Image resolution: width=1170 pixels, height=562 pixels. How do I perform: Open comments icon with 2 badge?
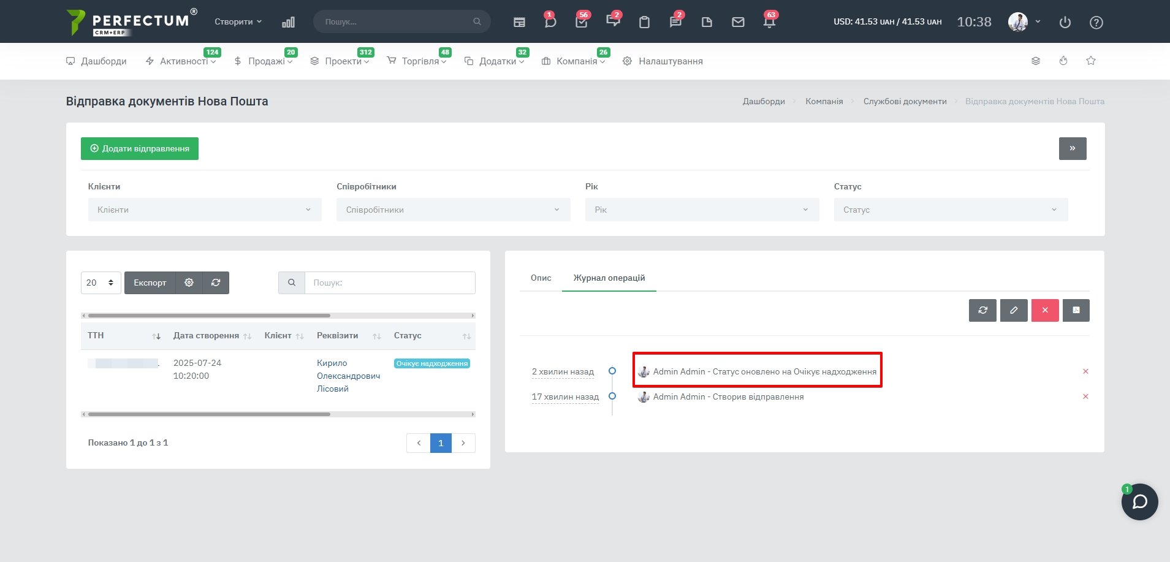[x=675, y=22]
